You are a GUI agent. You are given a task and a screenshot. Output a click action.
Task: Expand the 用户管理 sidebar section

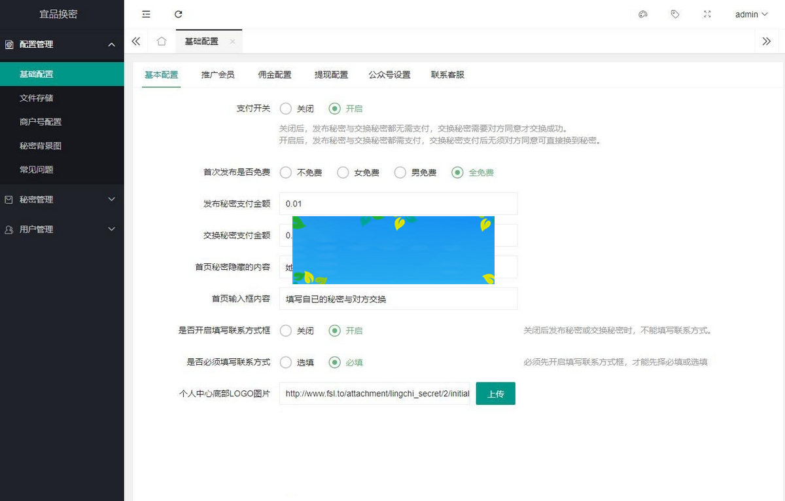[x=62, y=229]
